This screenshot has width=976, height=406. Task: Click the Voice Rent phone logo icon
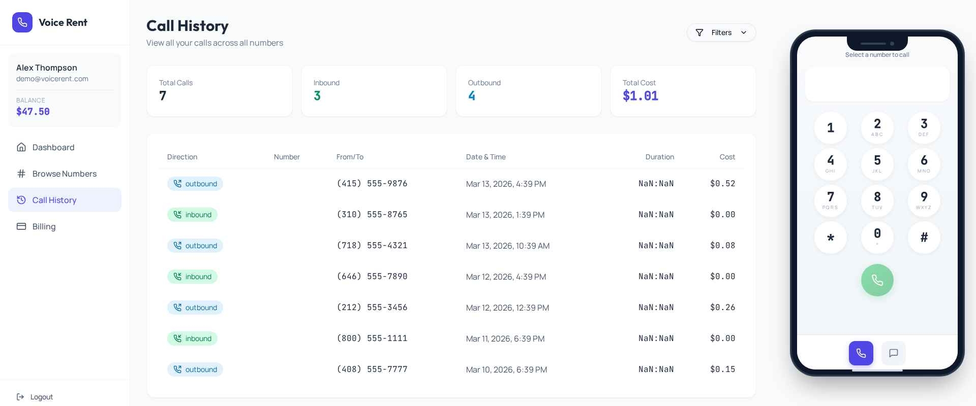22,22
